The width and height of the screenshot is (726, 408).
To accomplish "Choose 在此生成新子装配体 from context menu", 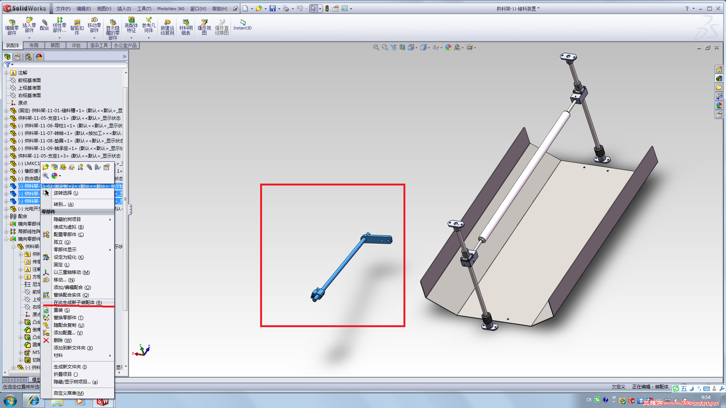I will coord(78,303).
